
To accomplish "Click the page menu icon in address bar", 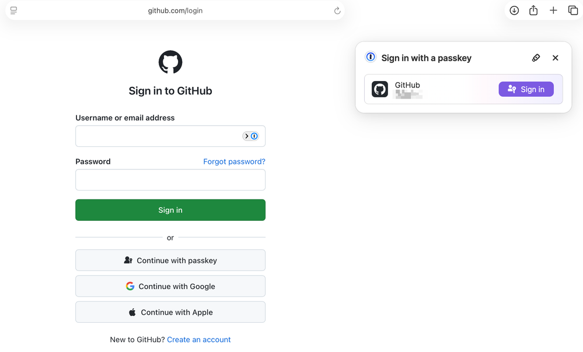I will [13, 10].
